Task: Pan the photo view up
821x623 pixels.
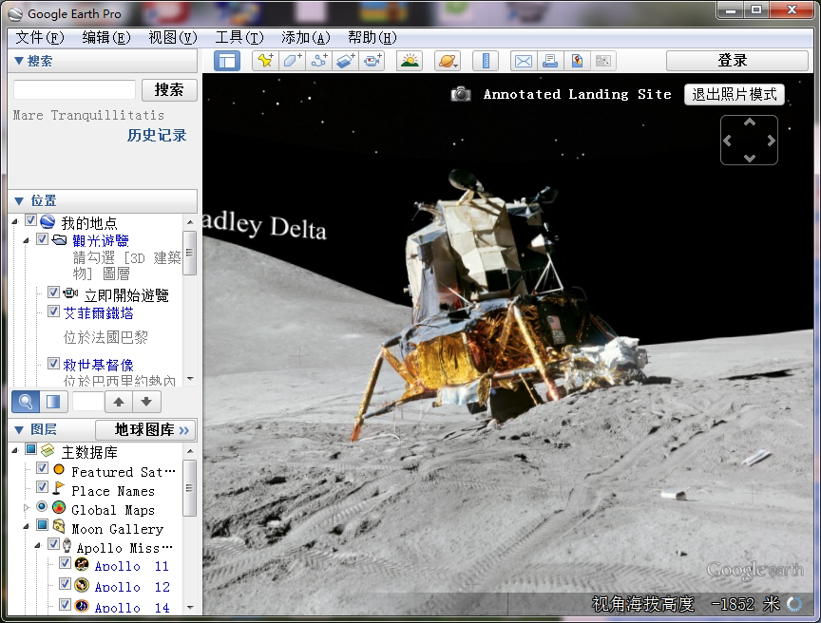Action: [x=750, y=123]
